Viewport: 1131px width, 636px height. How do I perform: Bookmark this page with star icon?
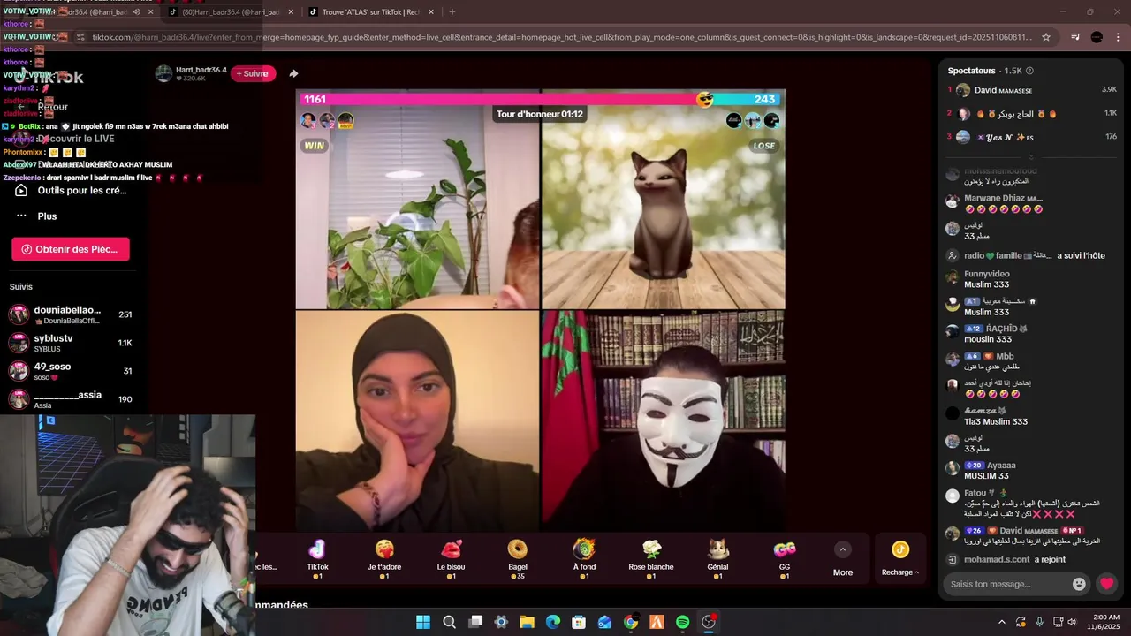click(x=1046, y=37)
